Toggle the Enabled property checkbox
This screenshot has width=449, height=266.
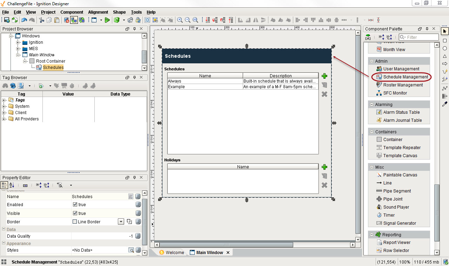pyautogui.click(x=75, y=205)
